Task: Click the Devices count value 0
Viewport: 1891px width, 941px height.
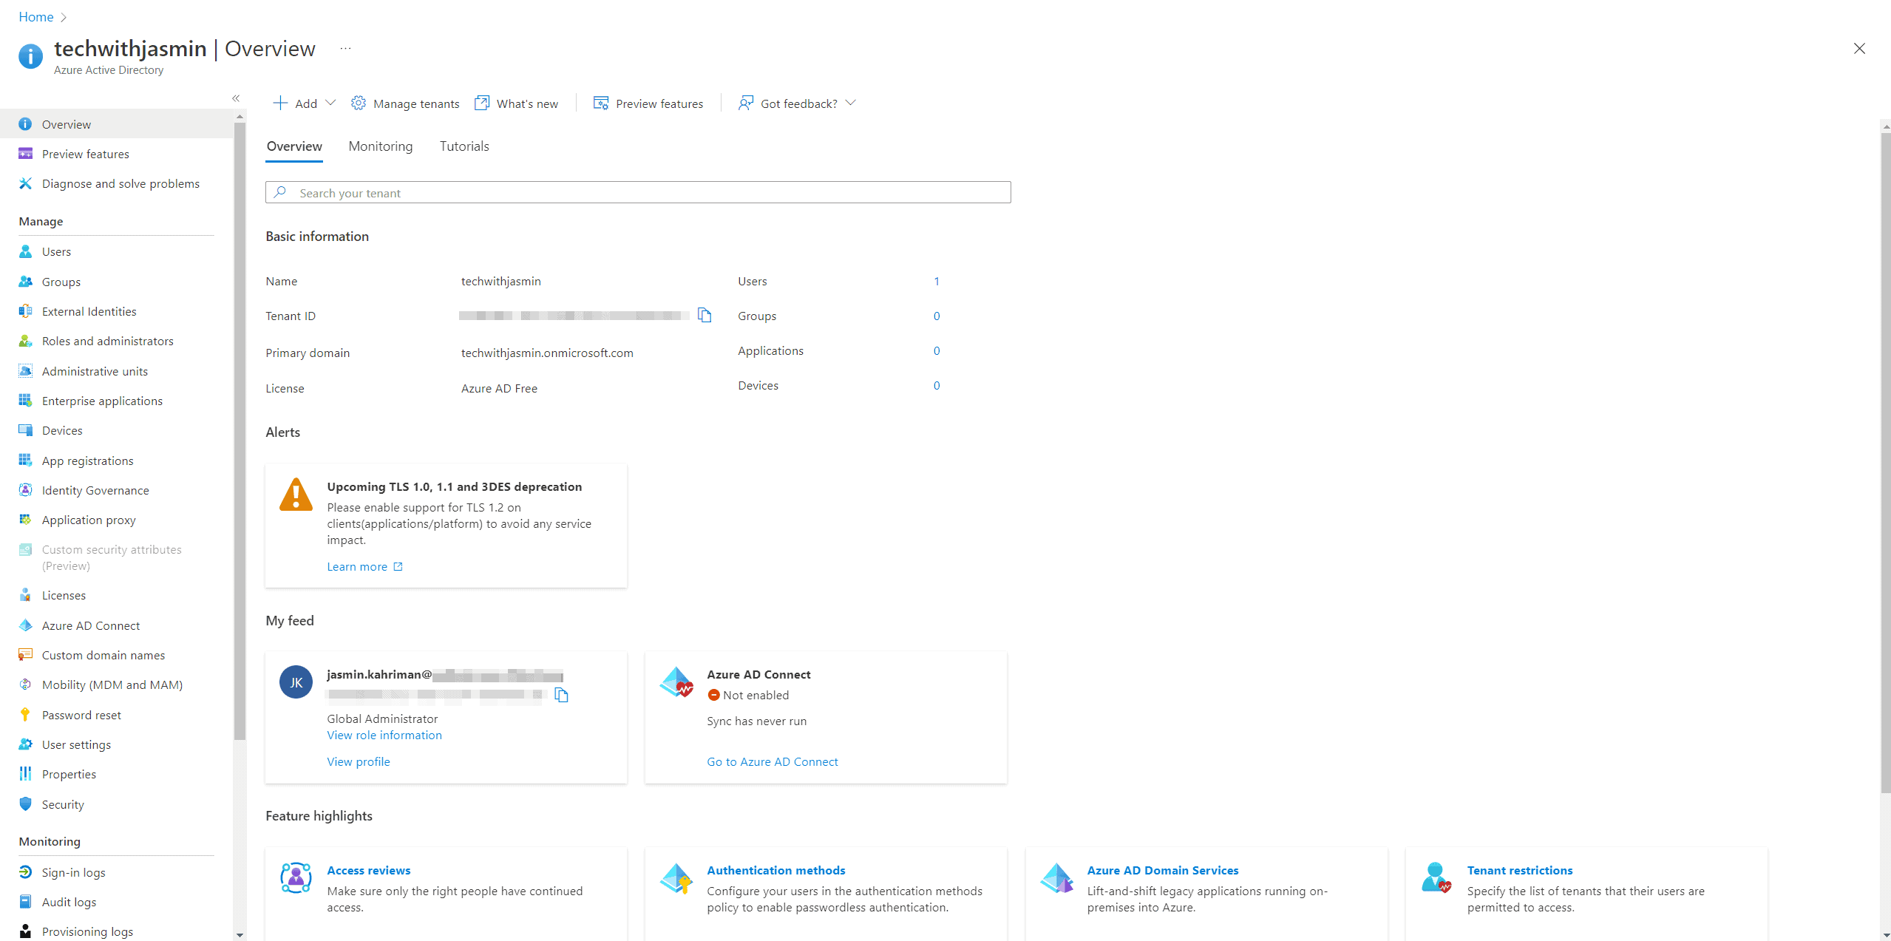Action: pos(936,385)
